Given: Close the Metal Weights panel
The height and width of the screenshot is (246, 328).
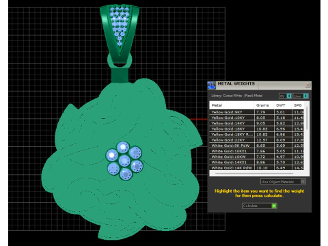Looking at the screenshot, I should click(307, 85).
